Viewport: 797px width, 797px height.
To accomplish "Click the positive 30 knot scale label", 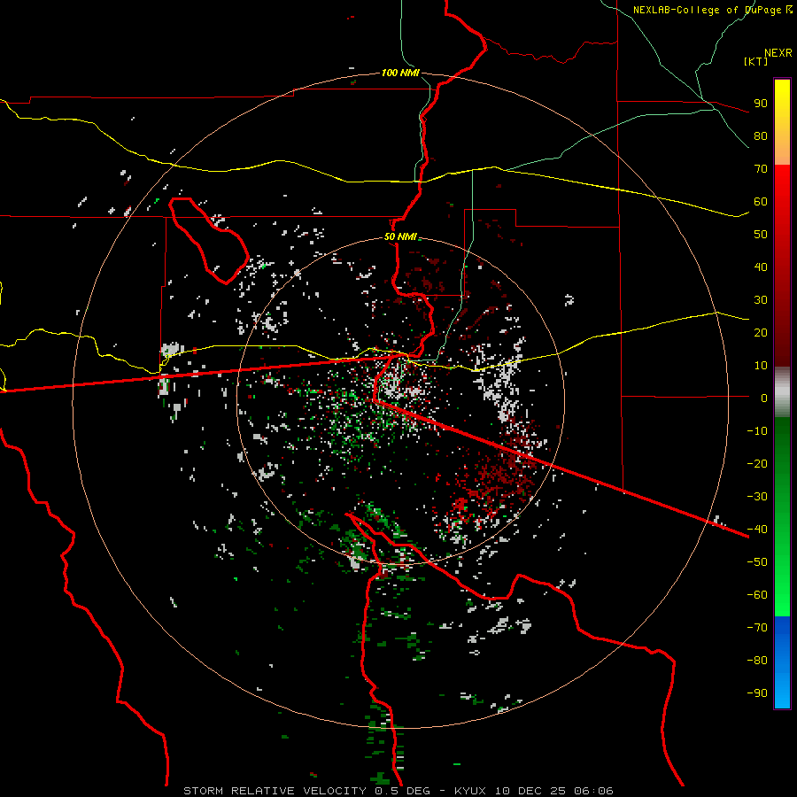I will pyautogui.click(x=761, y=300).
